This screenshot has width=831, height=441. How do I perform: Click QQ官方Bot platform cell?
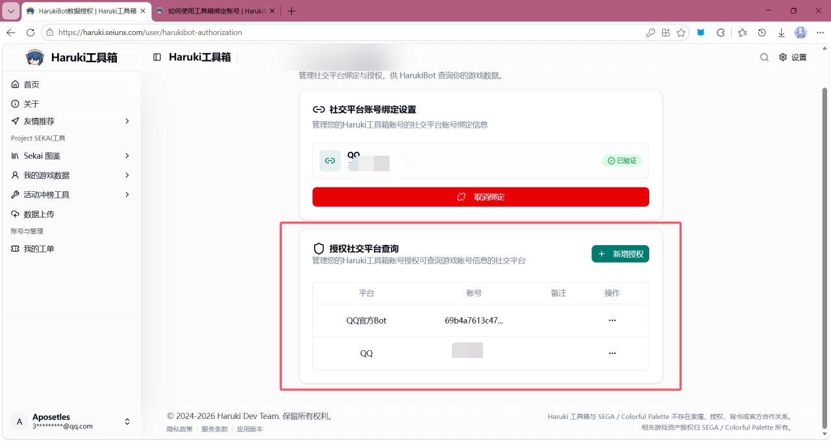click(366, 320)
